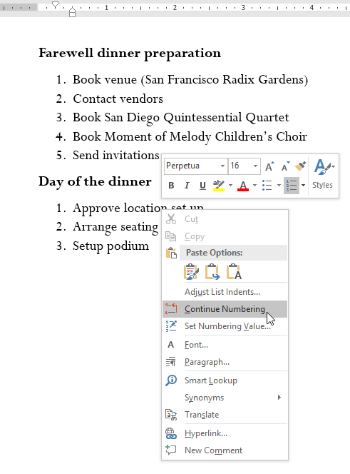This screenshot has width=350, height=474.
Task: Apply red font color swatch
Action: coord(243,186)
